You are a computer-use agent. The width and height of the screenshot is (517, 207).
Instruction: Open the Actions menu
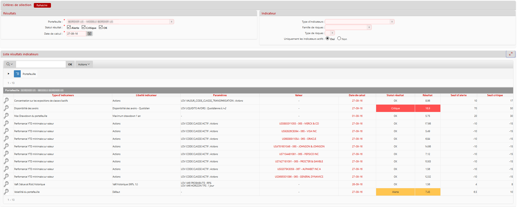click(x=84, y=64)
